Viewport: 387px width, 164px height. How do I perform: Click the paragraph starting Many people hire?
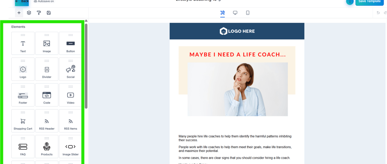click(235, 138)
